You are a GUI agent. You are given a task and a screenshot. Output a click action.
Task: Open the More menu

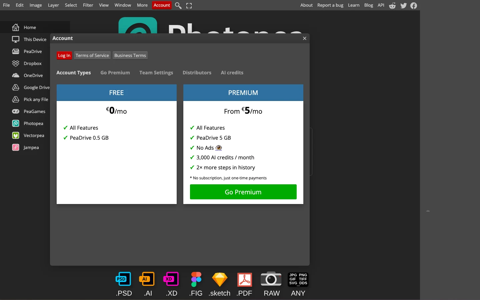coord(142,5)
